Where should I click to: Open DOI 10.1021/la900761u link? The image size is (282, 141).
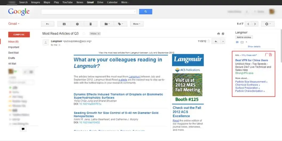[x=90, y=104]
